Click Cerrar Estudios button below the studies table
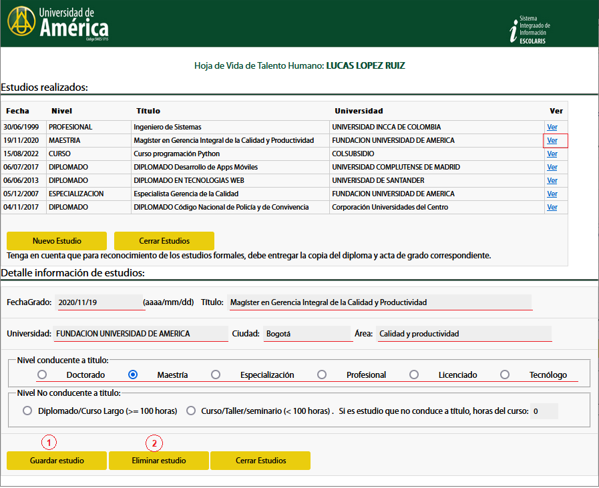This screenshot has width=599, height=488. coord(164,241)
